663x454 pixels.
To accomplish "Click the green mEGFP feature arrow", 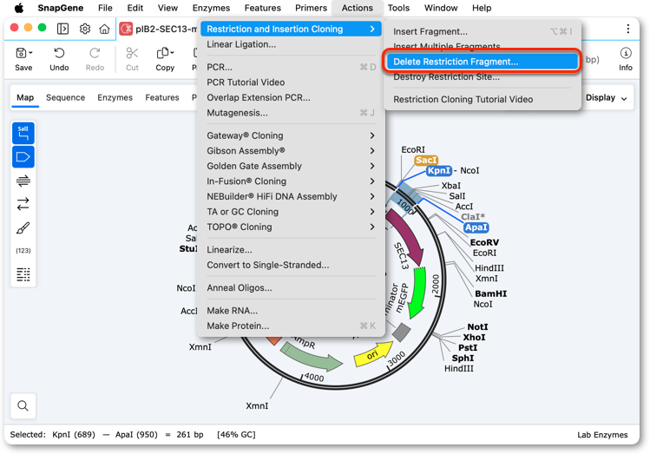I will [417, 292].
